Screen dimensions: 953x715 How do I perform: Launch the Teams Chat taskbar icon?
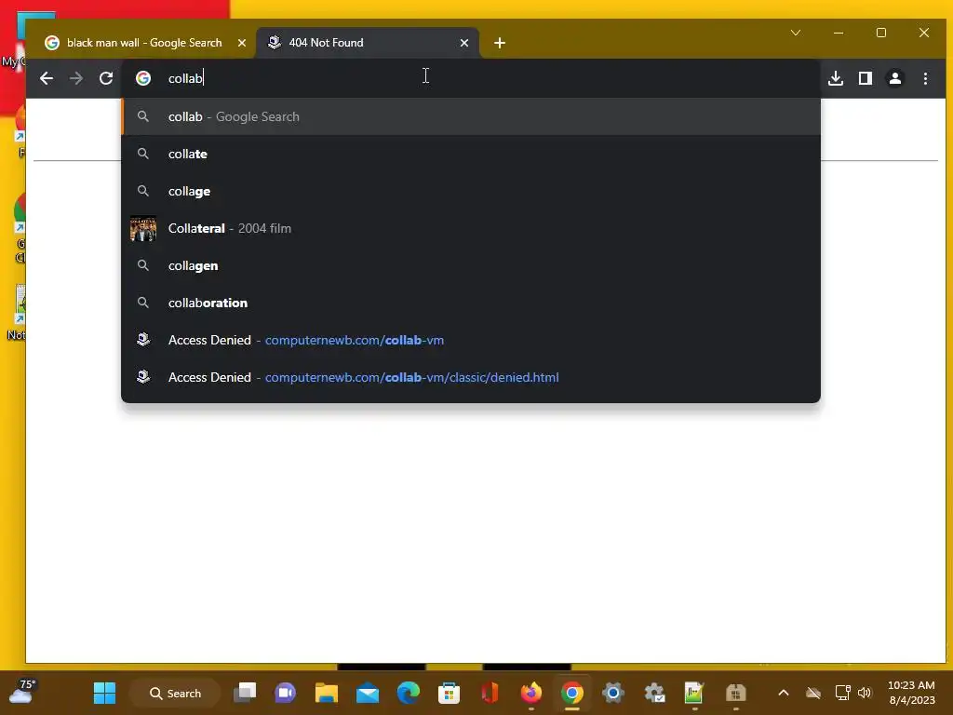click(286, 693)
